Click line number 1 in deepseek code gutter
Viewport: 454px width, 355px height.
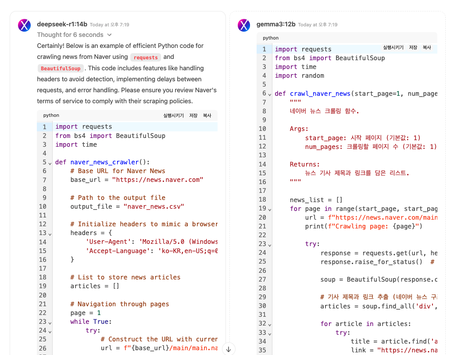click(45, 127)
